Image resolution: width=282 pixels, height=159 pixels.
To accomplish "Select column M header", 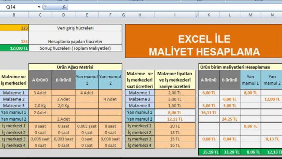I will coord(250,15).
